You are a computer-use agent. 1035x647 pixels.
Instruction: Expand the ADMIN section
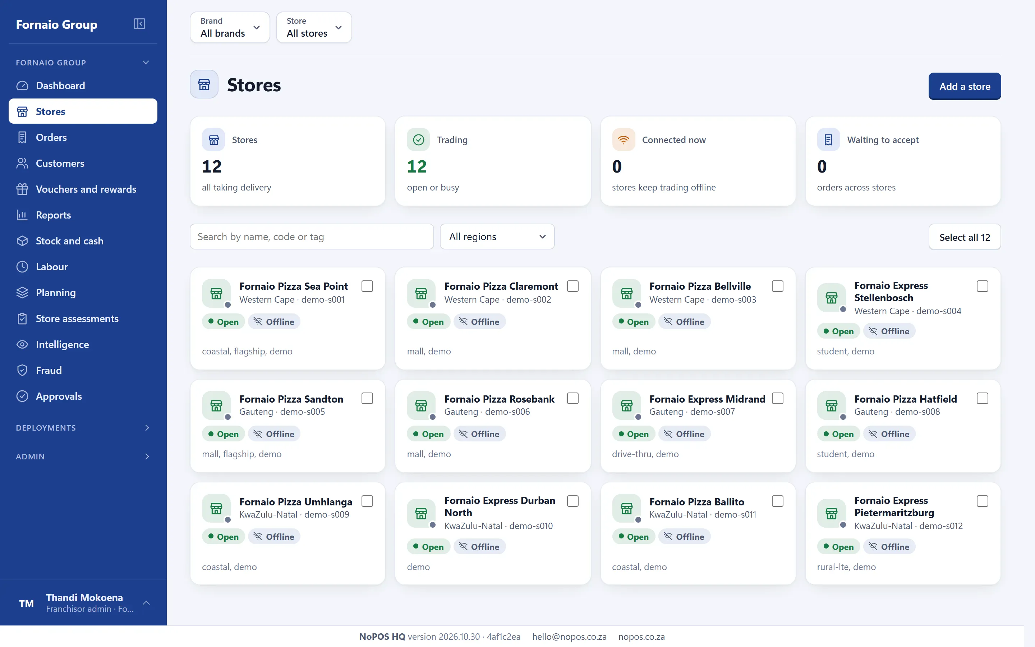tap(83, 456)
